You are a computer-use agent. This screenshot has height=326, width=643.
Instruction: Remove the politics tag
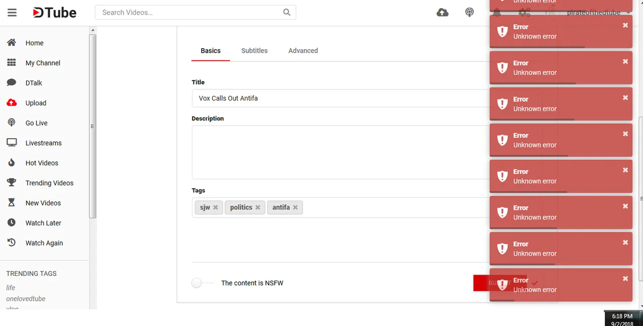(258, 207)
